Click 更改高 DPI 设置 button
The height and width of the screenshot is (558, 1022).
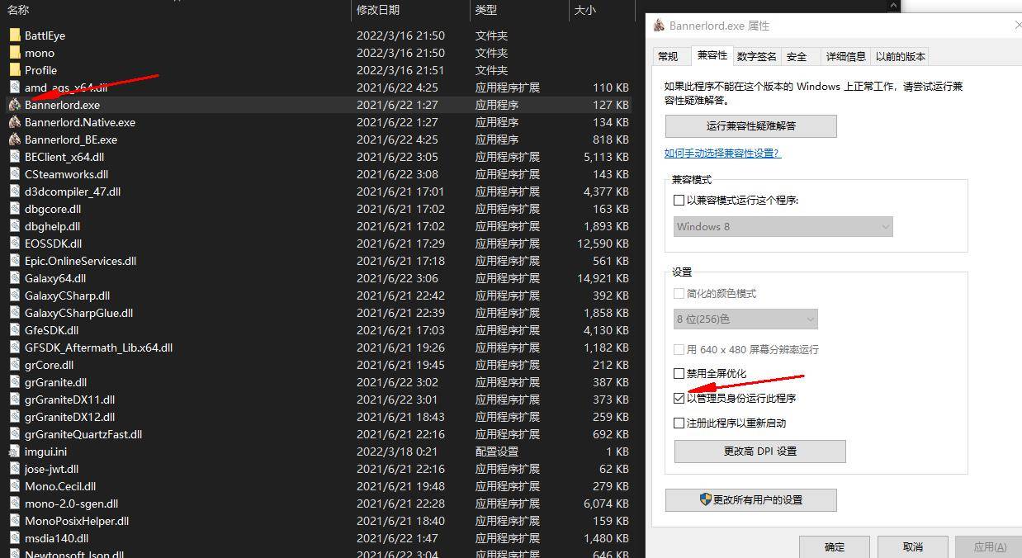[760, 452]
